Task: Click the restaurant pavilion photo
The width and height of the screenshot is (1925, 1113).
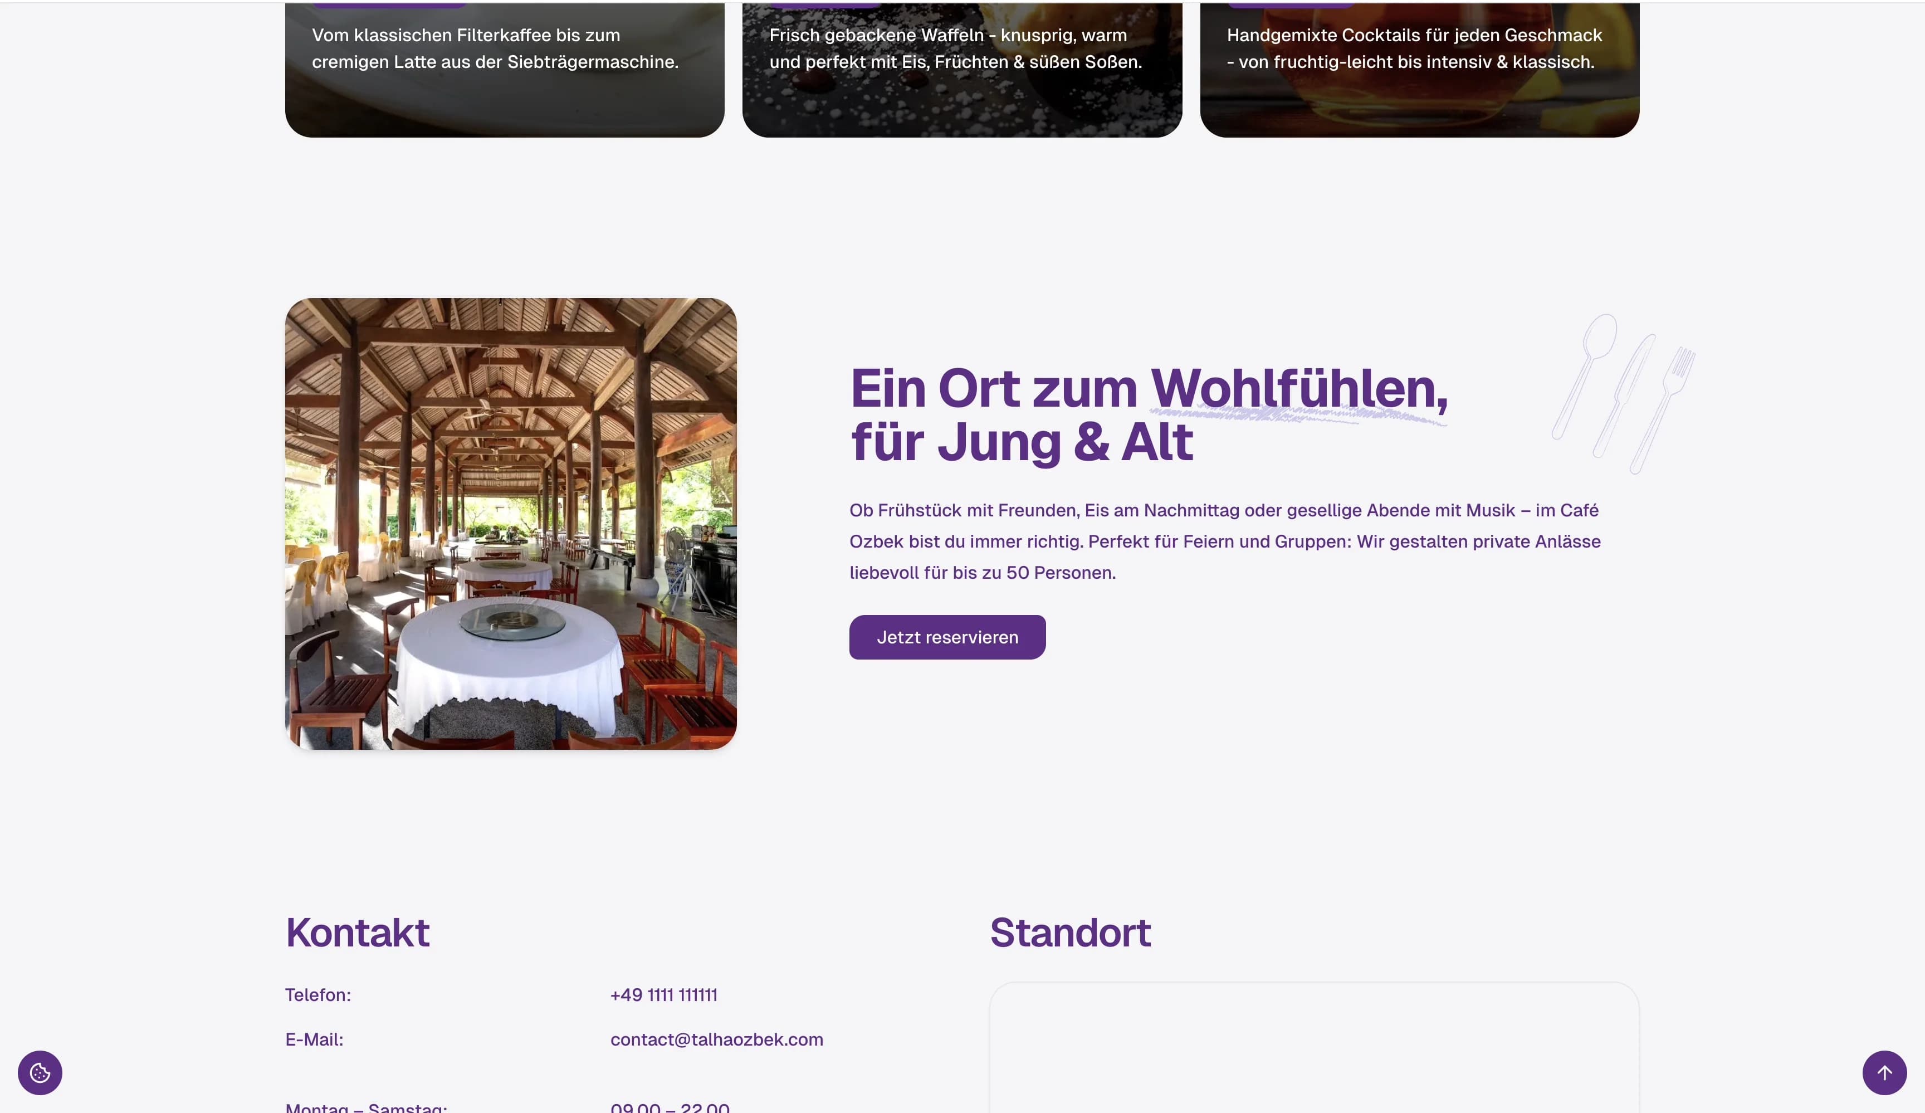Action: [x=510, y=523]
